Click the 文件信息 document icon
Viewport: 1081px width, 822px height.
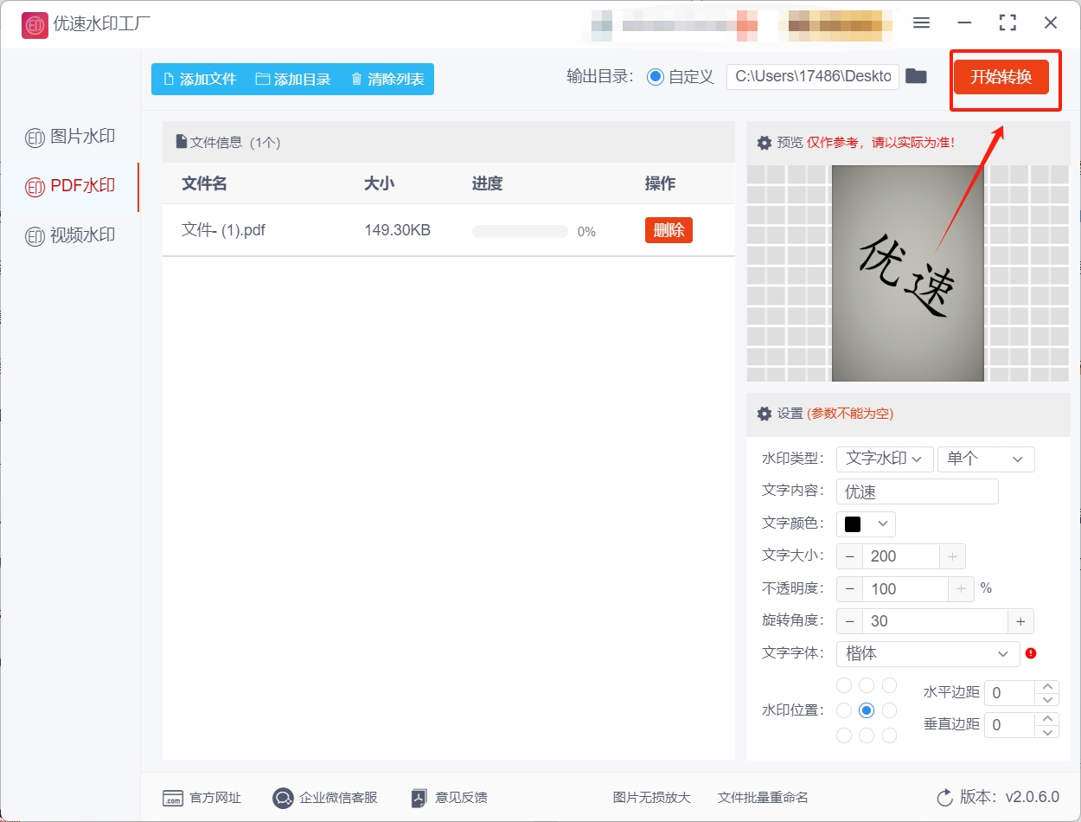point(182,141)
